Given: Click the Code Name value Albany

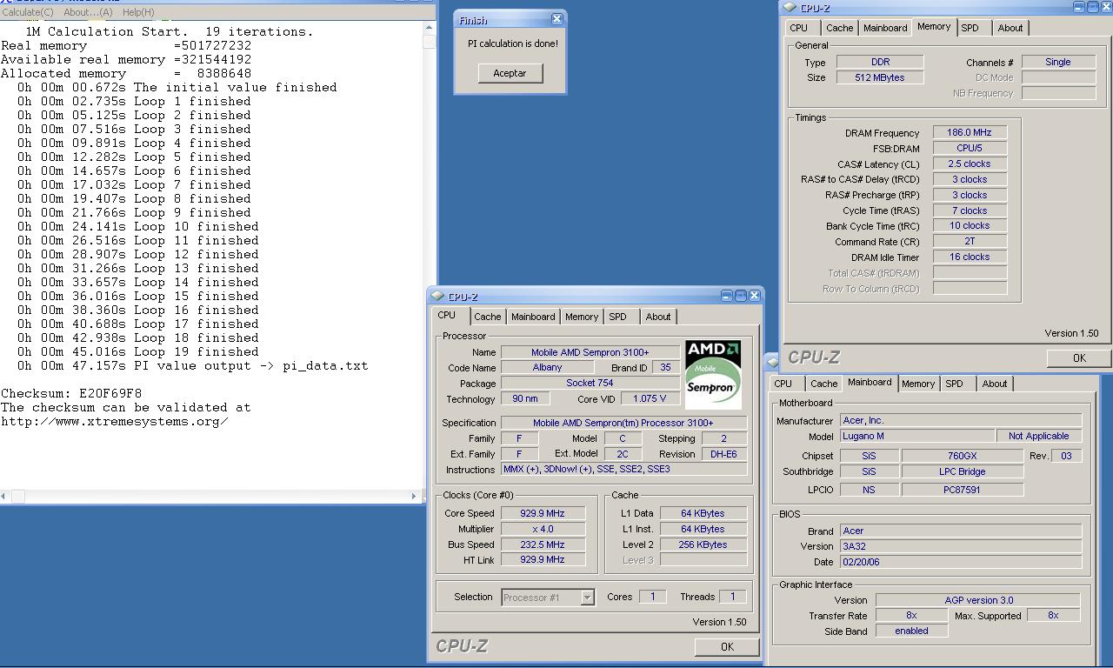Looking at the screenshot, I should pos(547,368).
